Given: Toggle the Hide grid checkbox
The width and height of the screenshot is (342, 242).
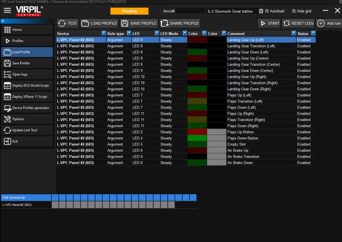Looking at the screenshot, I should pos(294,11).
